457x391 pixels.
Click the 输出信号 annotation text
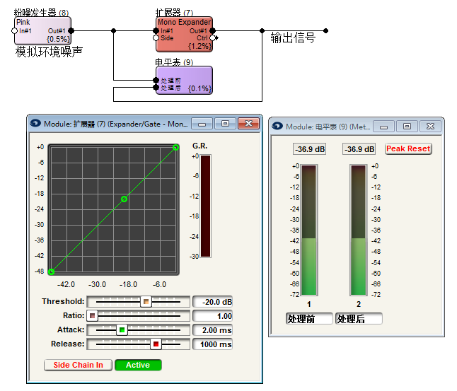coord(293,38)
